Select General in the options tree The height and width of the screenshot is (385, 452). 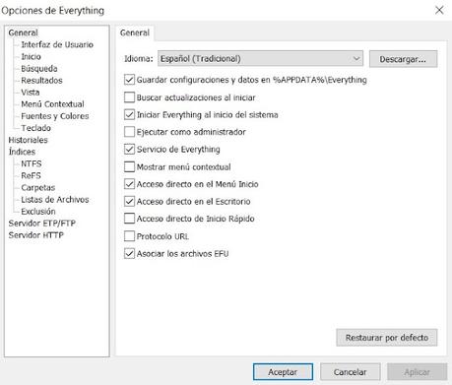pos(23,32)
